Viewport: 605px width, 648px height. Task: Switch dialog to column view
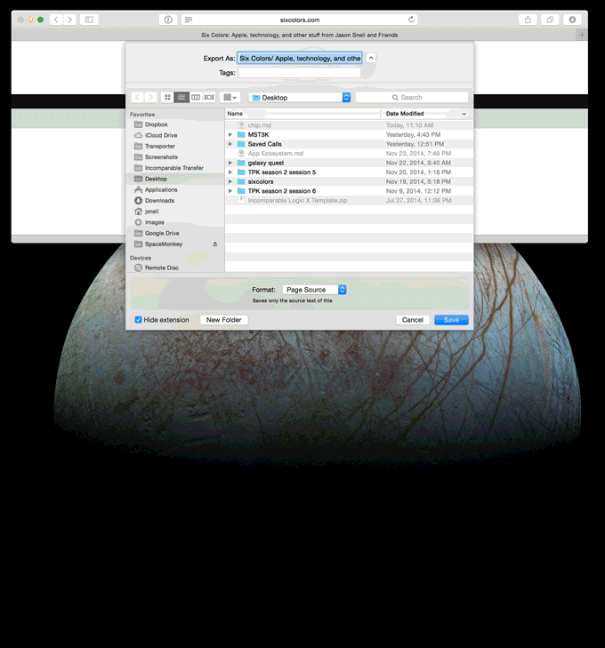tap(196, 98)
